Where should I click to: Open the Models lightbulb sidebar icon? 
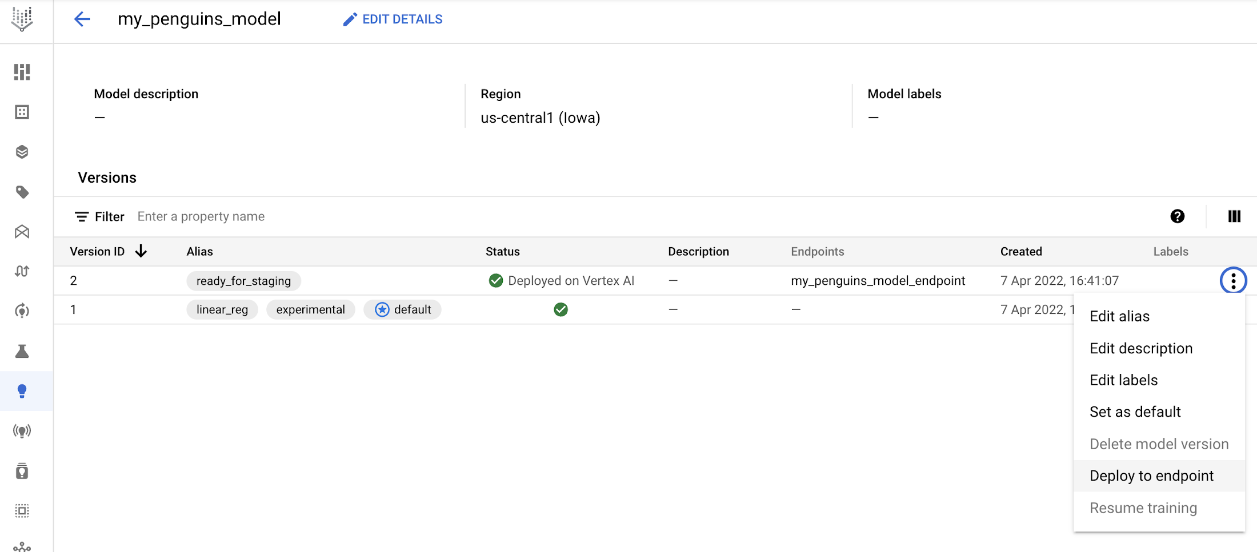click(x=22, y=391)
